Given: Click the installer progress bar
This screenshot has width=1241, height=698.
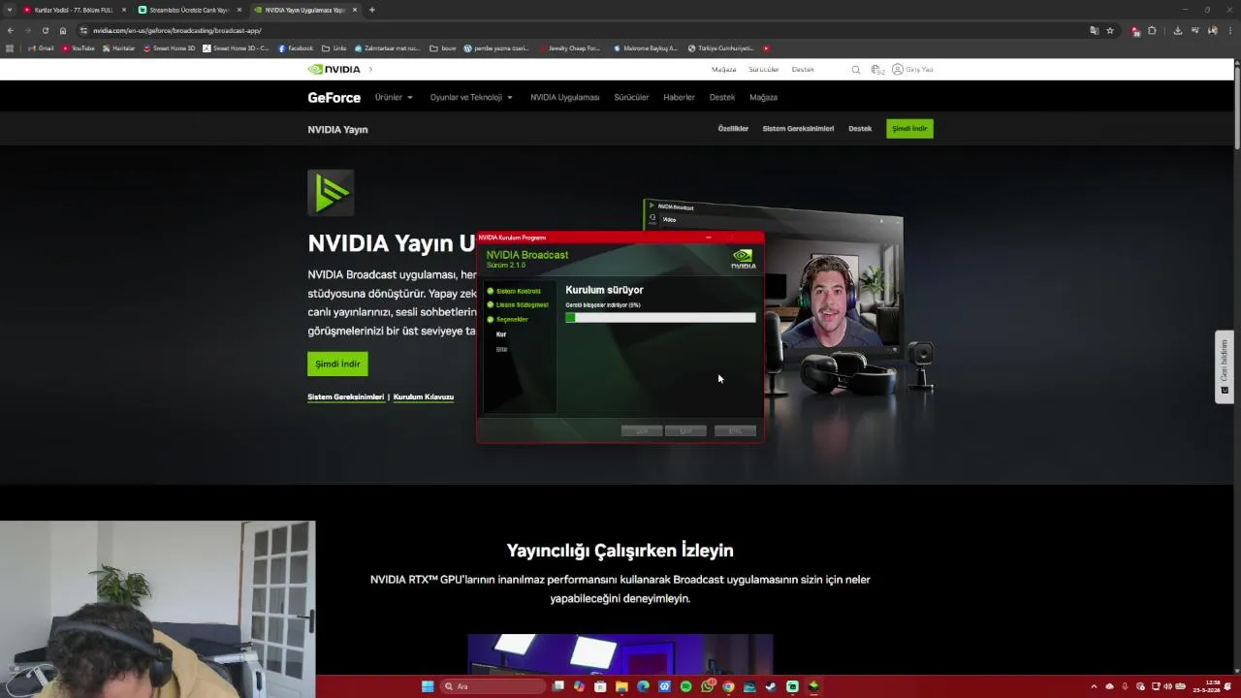Looking at the screenshot, I should 660,317.
